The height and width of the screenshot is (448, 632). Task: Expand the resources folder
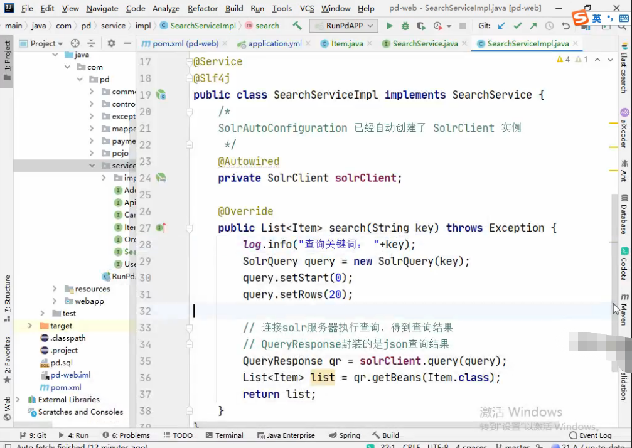(x=55, y=289)
